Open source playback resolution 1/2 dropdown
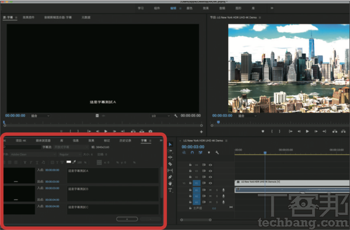 [x=160, y=116]
